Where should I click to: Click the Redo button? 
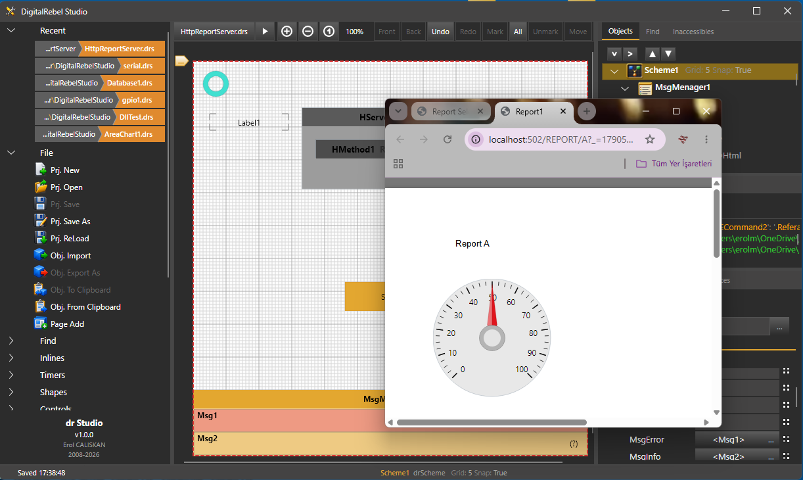pos(468,32)
